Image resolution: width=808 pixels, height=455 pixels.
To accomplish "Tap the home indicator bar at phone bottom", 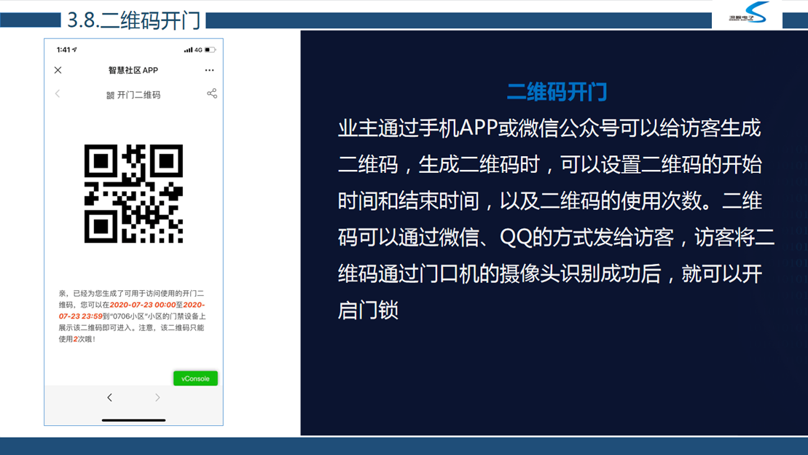I will [x=133, y=420].
